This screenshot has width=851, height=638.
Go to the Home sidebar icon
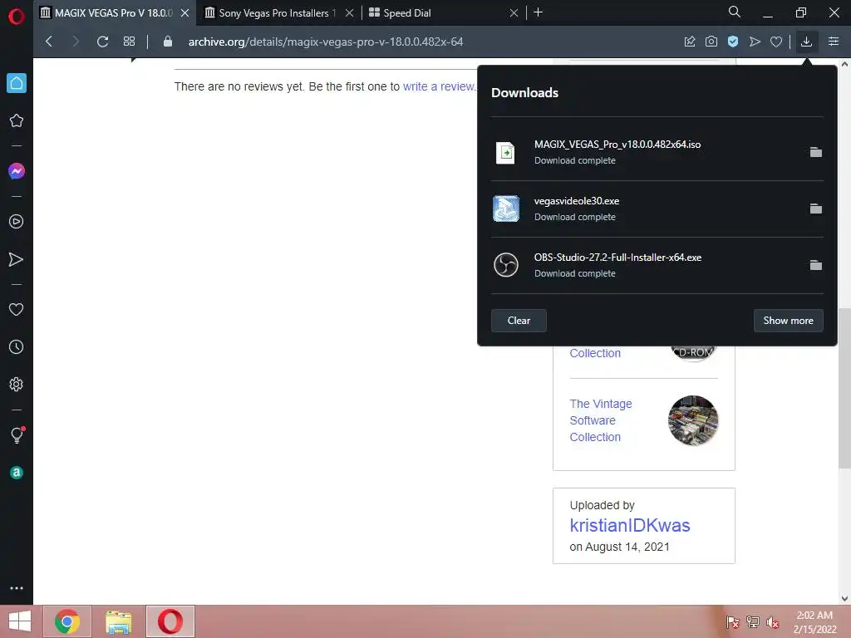coord(17,83)
